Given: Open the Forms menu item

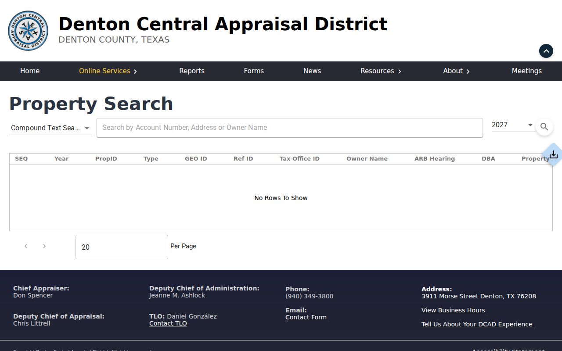Looking at the screenshot, I should tap(254, 71).
